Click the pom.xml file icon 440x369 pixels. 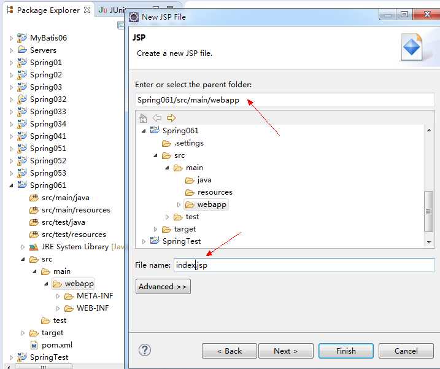[x=34, y=345]
